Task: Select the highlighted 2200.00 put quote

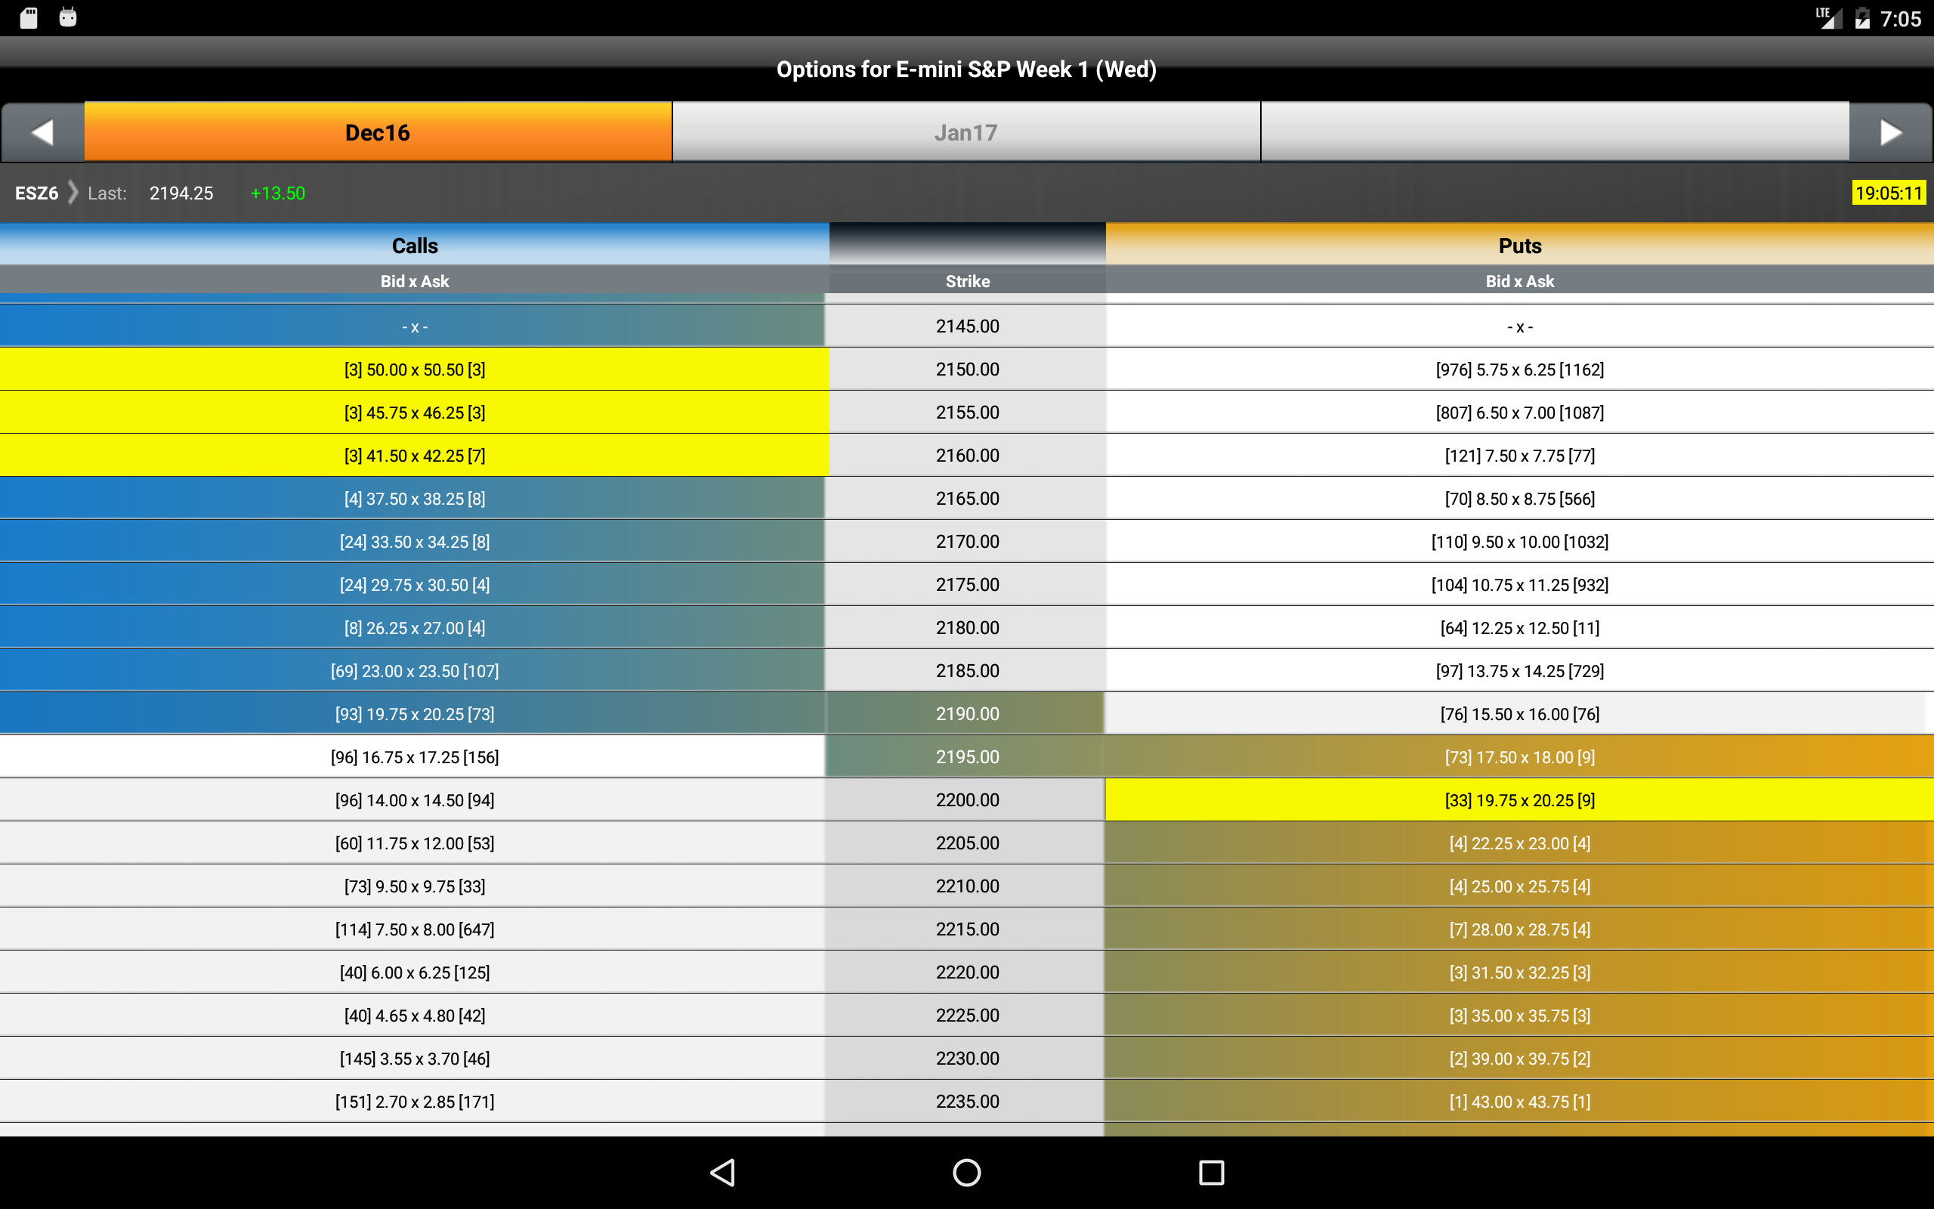Action: click(x=1518, y=800)
